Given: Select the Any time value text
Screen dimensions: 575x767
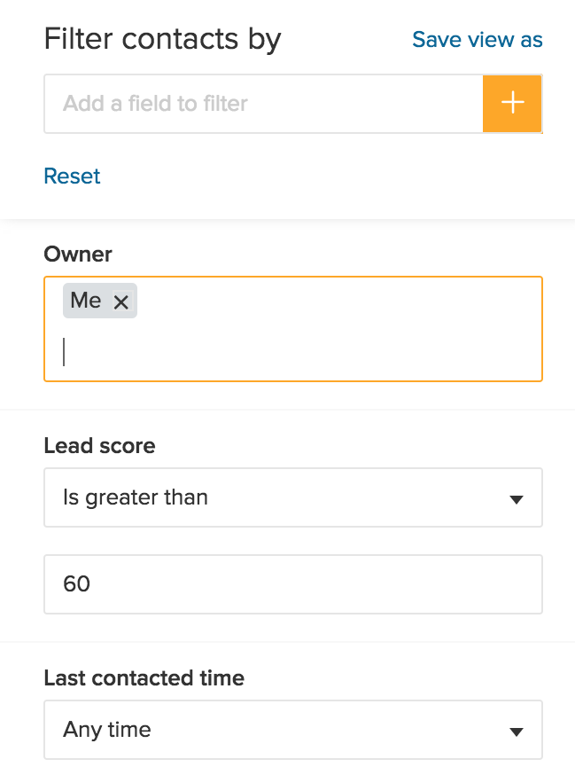Looking at the screenshot, I should pos(107,730).
